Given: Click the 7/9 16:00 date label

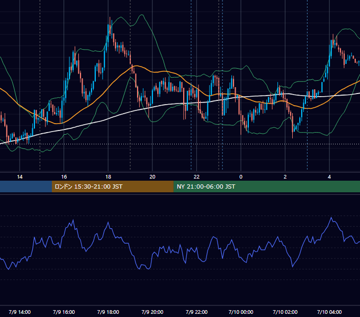Looking at the screenshot, I should pyautogui.click(x=64, y=312).
